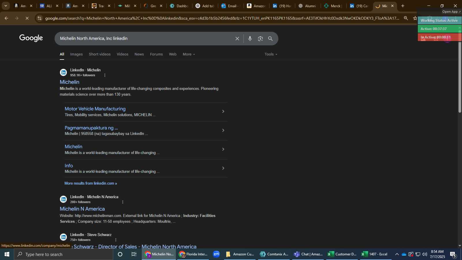This screenshot has height=260, width=462.
Task: Clear the Google search box text
Action: (x=237, y=38)
